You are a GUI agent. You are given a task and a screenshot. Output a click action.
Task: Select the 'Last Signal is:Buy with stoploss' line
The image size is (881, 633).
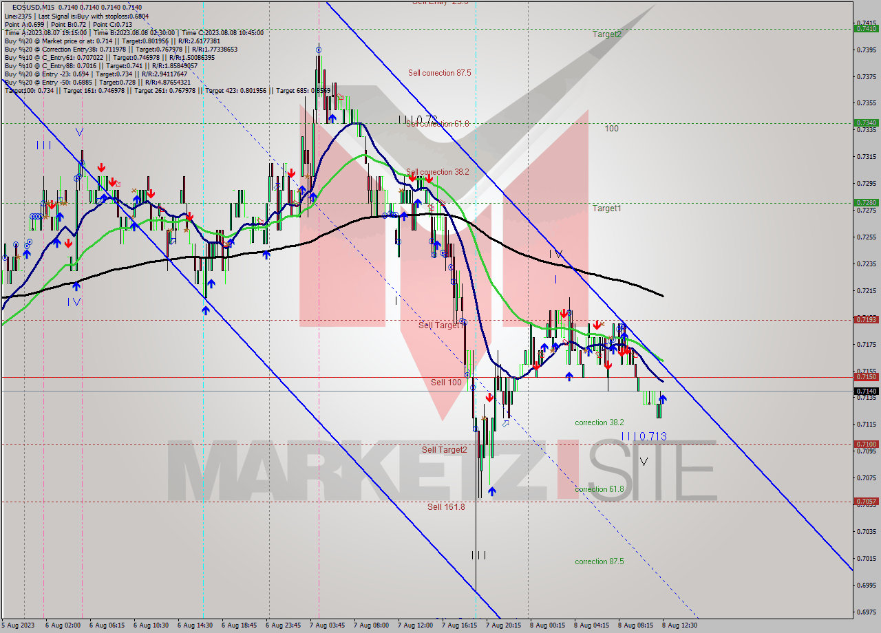[x=76, y=16]
